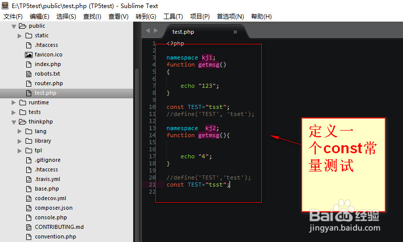Open the 帮助(H) menu

[261, 17]
